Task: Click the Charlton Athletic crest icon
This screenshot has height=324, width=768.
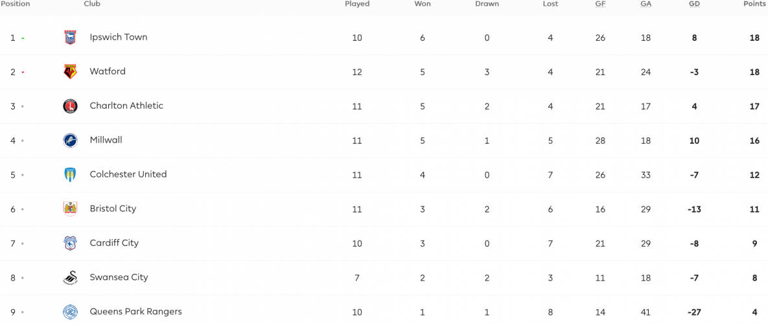Action: pyautogui.click(x=70, y=106)
